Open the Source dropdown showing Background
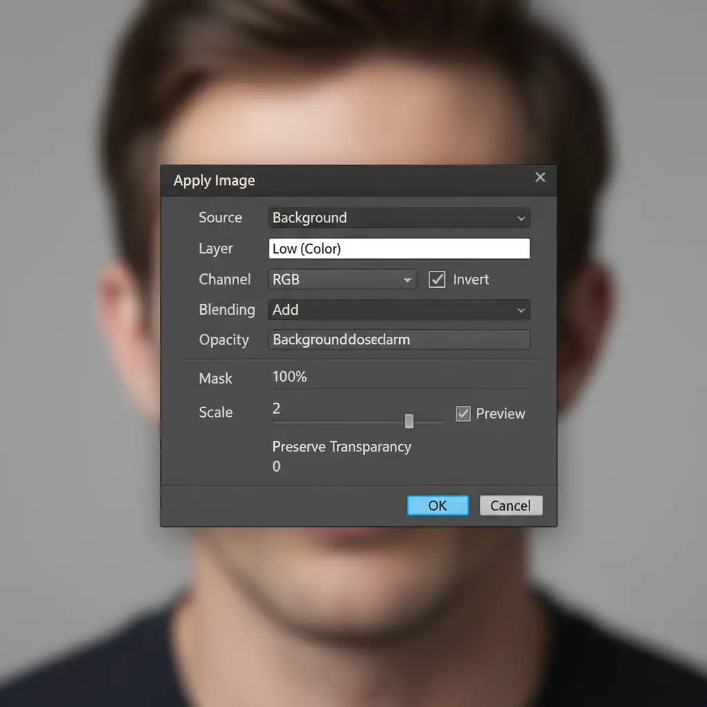The image size is (707, 707). pyautogui.click(x=398, y=218)
